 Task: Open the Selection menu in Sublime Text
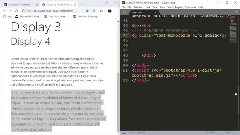[138, 7]
